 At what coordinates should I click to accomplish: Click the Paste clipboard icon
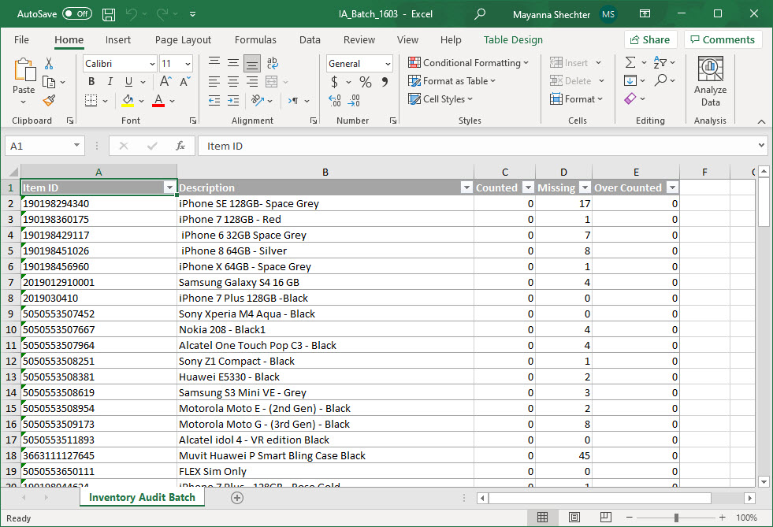pos(24,70)
